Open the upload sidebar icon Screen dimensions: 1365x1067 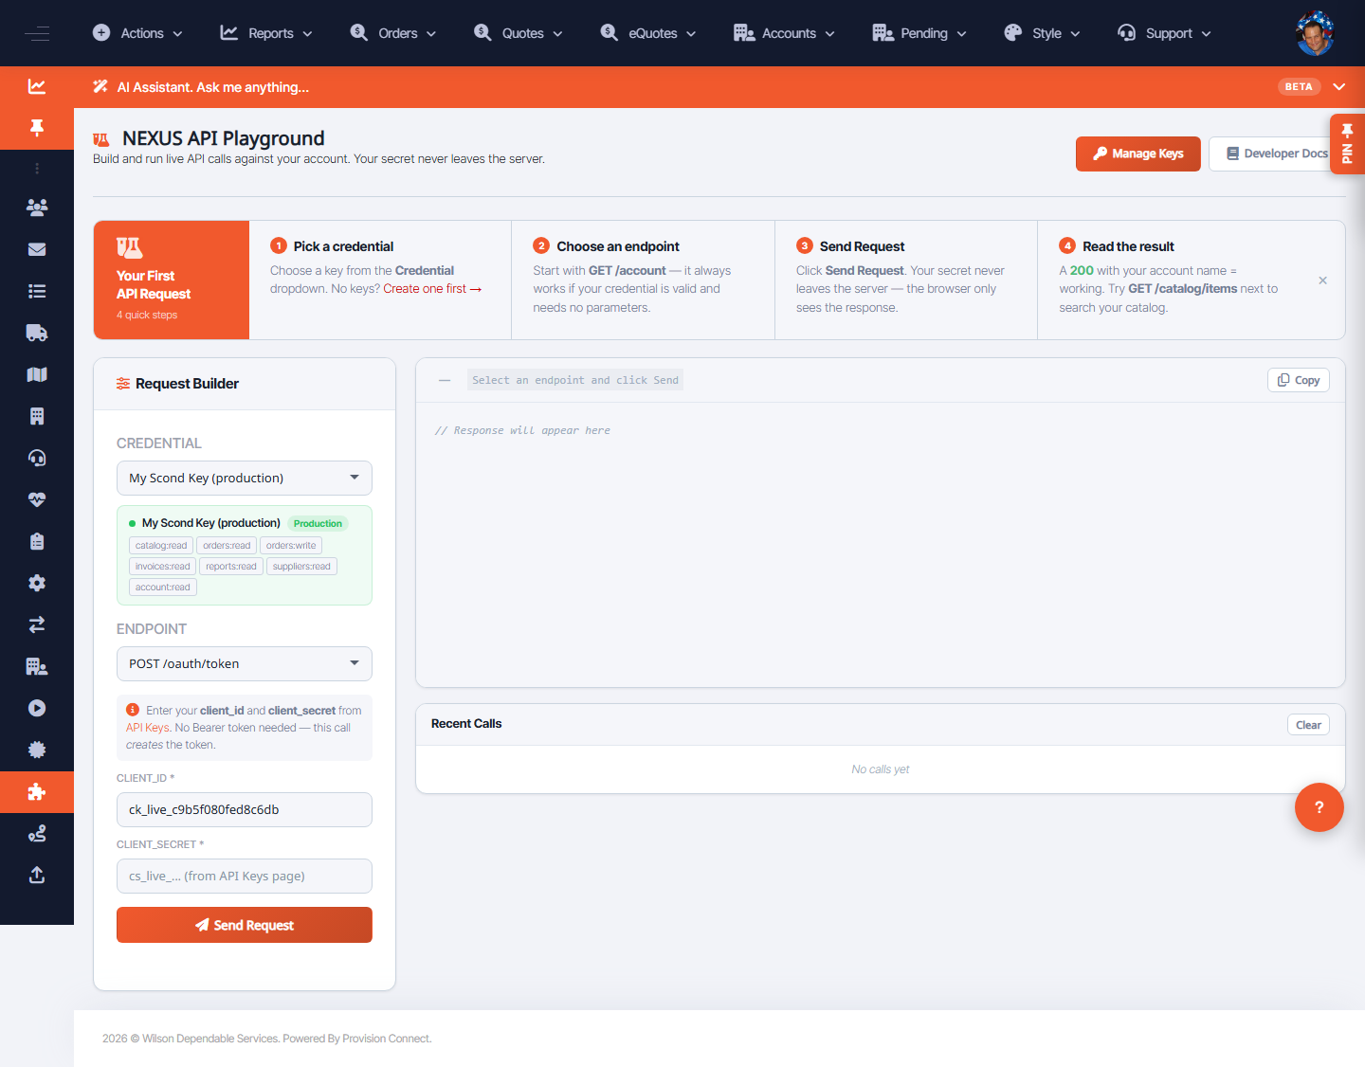37,875
